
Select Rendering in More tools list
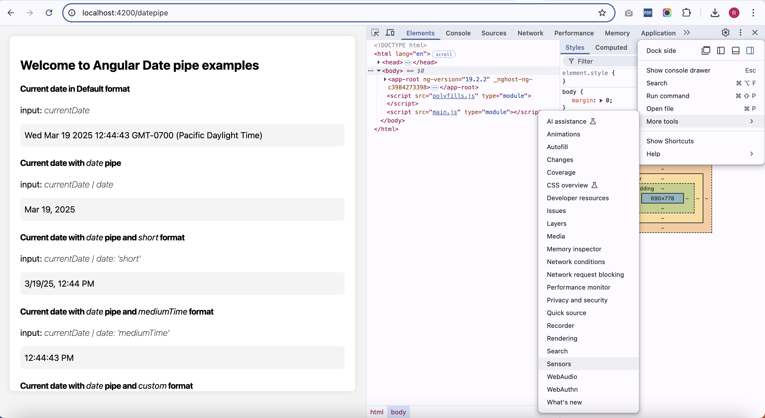coord(588,338)
